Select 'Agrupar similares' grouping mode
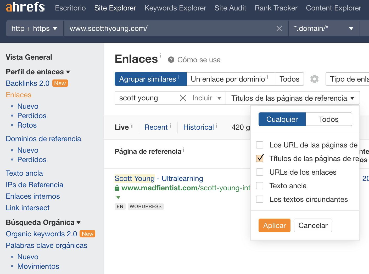 coord(151,79)
